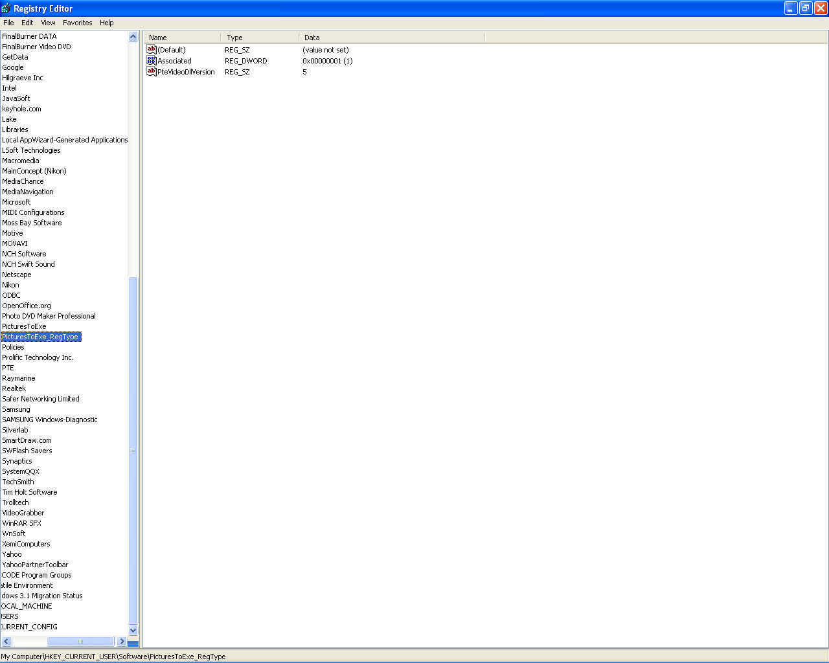Click the tree scroll down arrow
Image resolution: width=829 pixels, height=663 pixels.
coord(133,630)
